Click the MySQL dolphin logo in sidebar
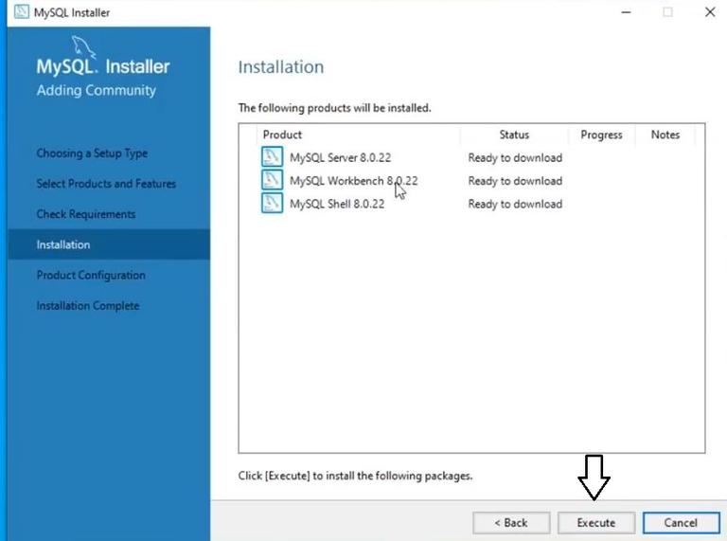 tap(83, 47)
